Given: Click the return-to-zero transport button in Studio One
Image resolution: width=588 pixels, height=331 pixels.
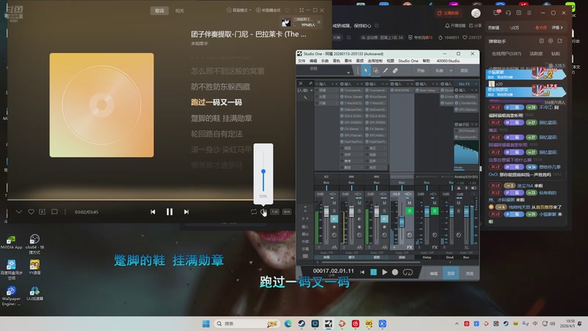Looking at the screenshot, I should point(362,272).
